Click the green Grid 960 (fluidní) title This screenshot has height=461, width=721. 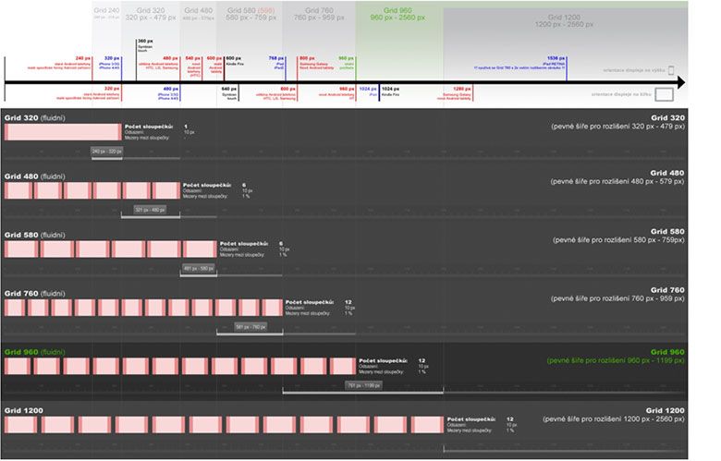coord(34,352)
